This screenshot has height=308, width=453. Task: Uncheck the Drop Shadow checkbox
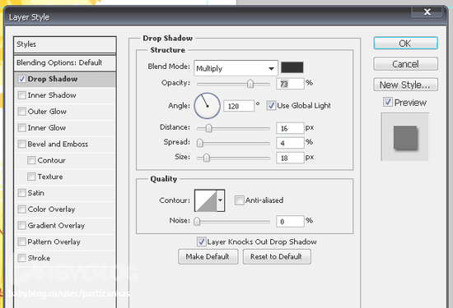tap(21, 79)
